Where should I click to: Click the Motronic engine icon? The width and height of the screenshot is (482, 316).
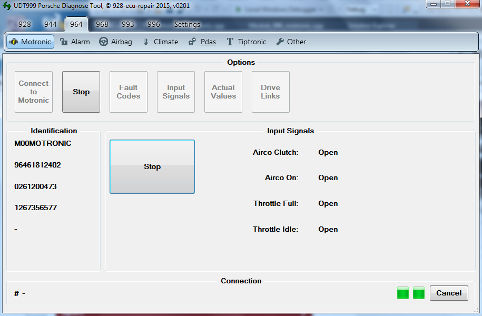(14, 42)
